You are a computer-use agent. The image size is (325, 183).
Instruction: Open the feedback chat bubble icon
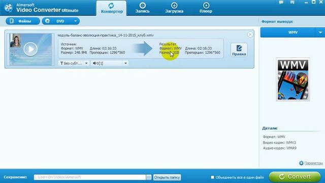click(x=281, y=2)
